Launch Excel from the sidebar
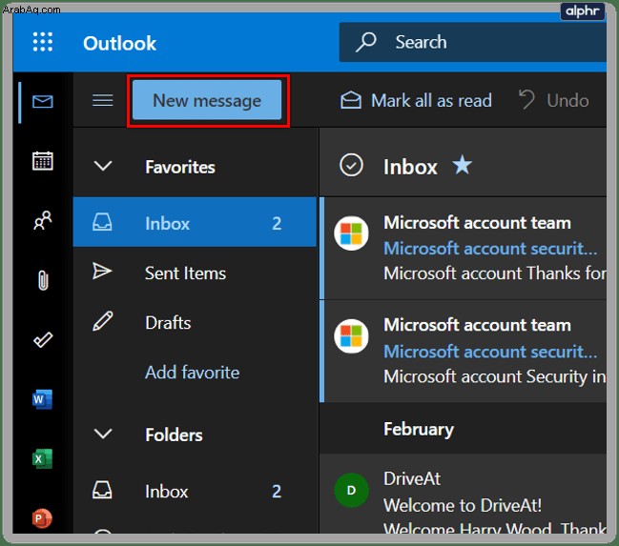This screenshot has height=546, width=619. (x=42, y=459)
